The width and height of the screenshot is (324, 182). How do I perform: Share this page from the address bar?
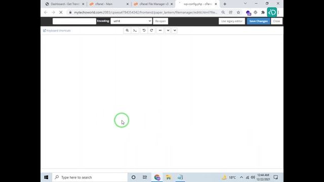231,12
